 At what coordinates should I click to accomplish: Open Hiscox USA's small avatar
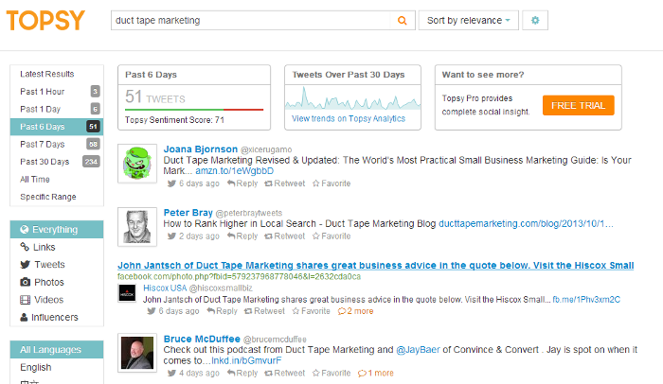[x=127, y=293]
